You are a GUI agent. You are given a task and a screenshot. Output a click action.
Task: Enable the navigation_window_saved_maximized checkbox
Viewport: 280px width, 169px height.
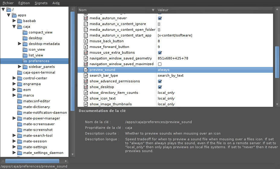[160, 64]
